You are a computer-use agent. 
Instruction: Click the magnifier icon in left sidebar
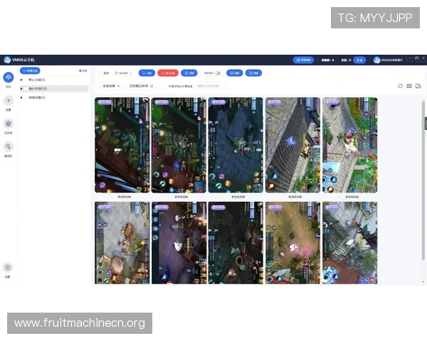coord(9,147)
